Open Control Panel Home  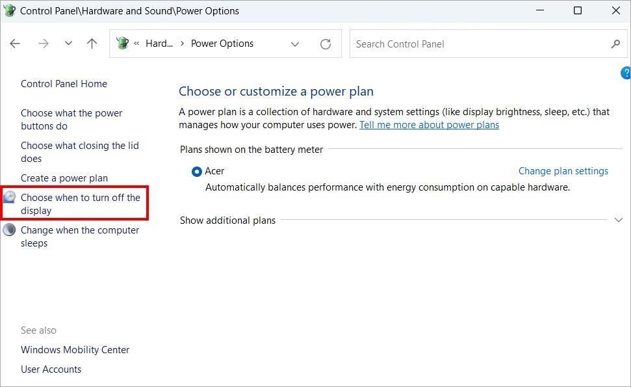(x=64, y=84)
